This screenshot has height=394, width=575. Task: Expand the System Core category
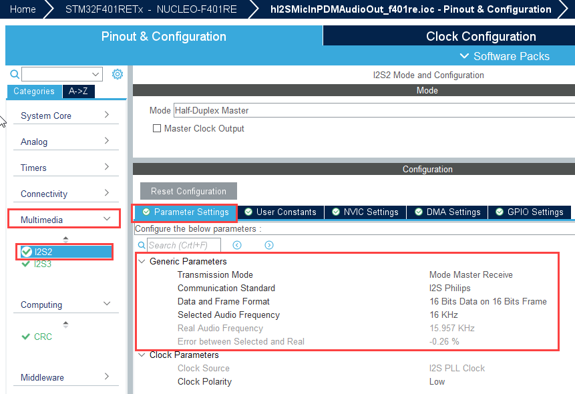(64, 116)
